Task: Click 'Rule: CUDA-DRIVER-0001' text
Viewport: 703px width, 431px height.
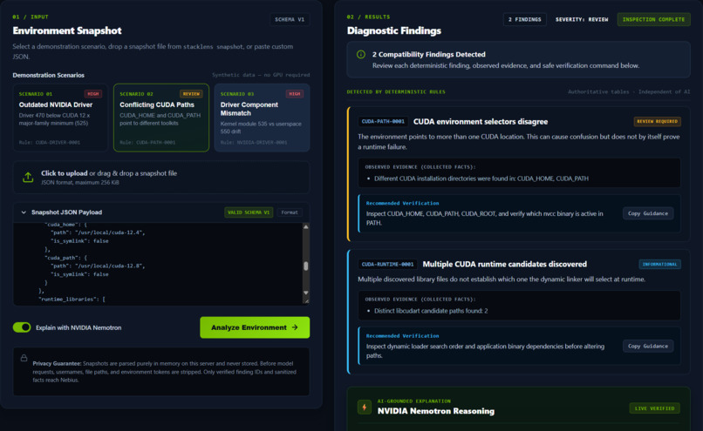Action: (50, 142)
